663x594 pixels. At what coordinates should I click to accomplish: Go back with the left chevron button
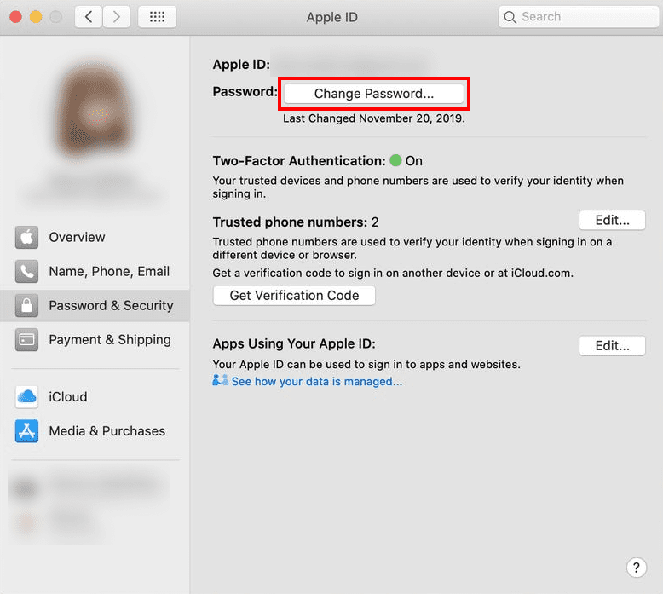click(x=89, y=17)
